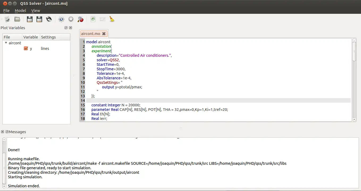This screenshot has height=191, width=361.
Task: Uncheck the y variable checkbox
Action: point(26,48)
